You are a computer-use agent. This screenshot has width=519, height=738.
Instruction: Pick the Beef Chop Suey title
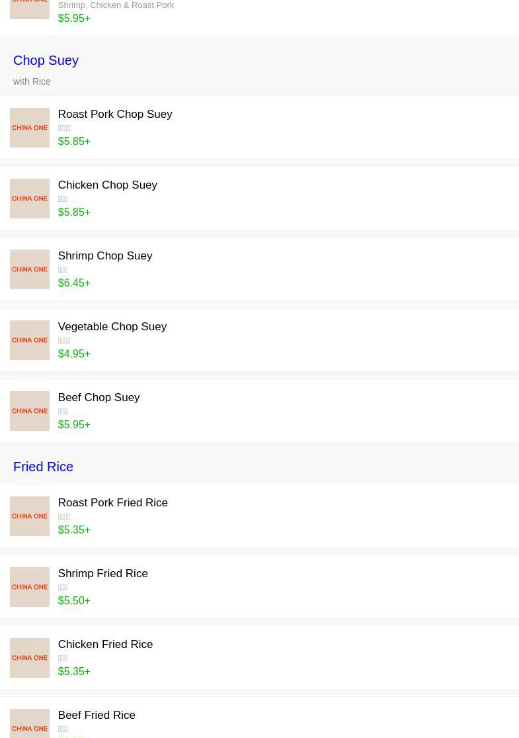point(99,397)
